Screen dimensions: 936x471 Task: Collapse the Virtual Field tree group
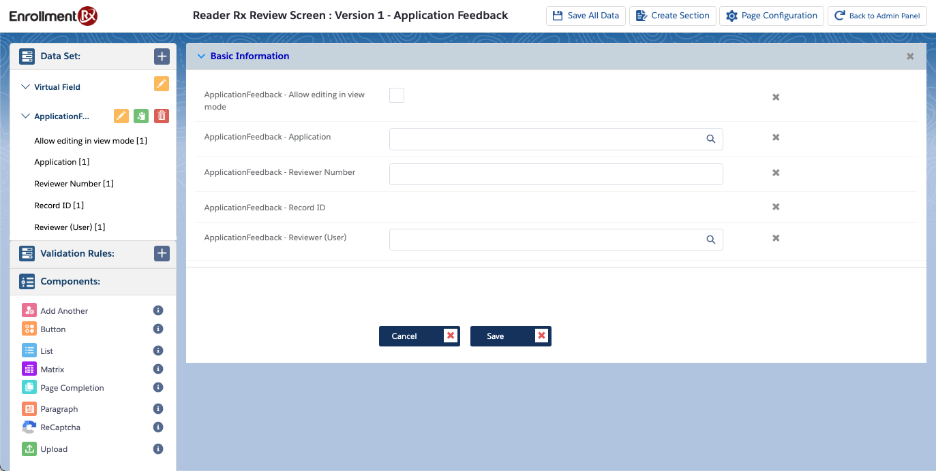26,87
